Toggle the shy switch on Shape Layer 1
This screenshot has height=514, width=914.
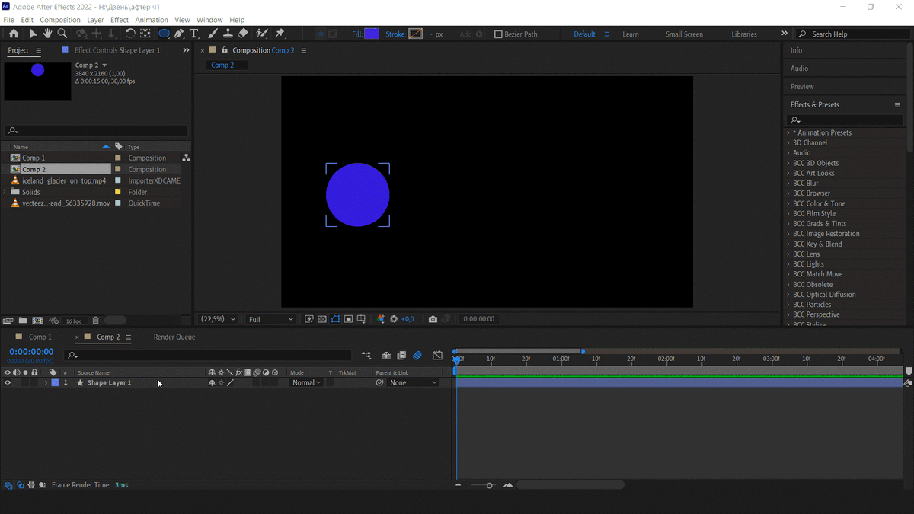[213, 383]
